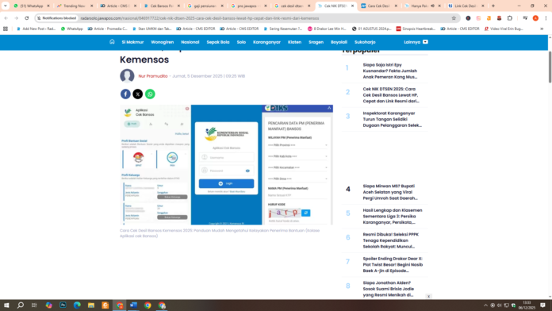Open Drakor Dear X spoiler article
This screenshot has height=311, width=552.
(393, 264)
